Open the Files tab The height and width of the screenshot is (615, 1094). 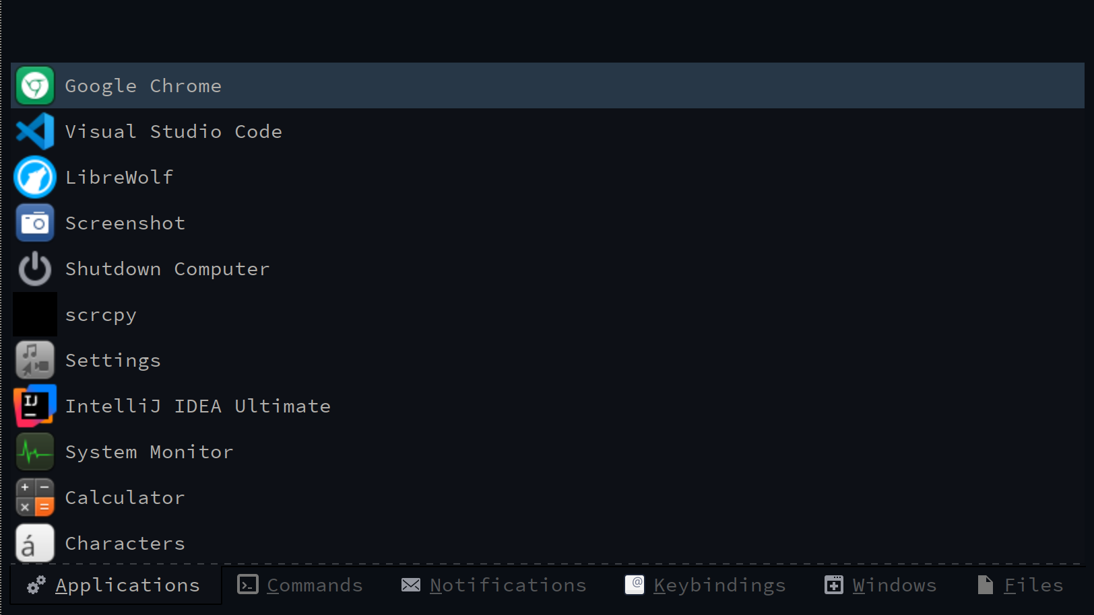[1021, 585]
